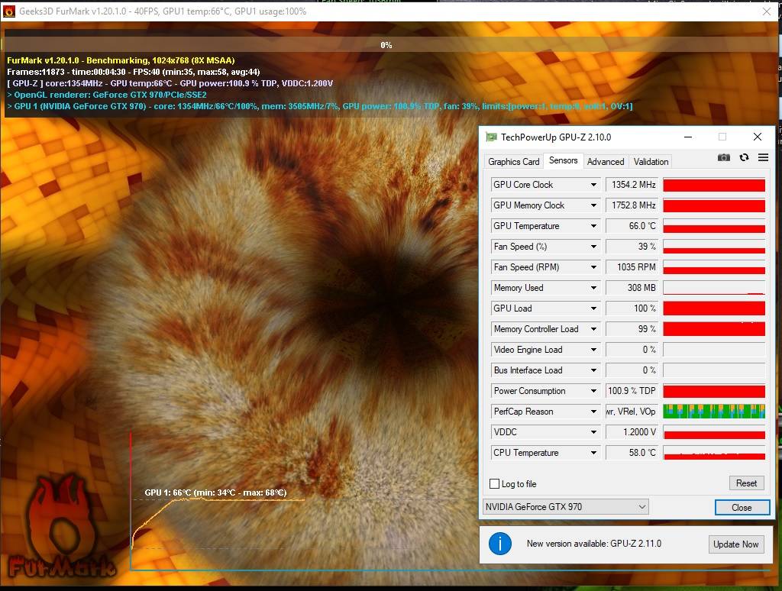This screenshot has width=782, height=591.
Task: Click the Power Consumption value 100.9 % TDP
Action: pos(632,391)
